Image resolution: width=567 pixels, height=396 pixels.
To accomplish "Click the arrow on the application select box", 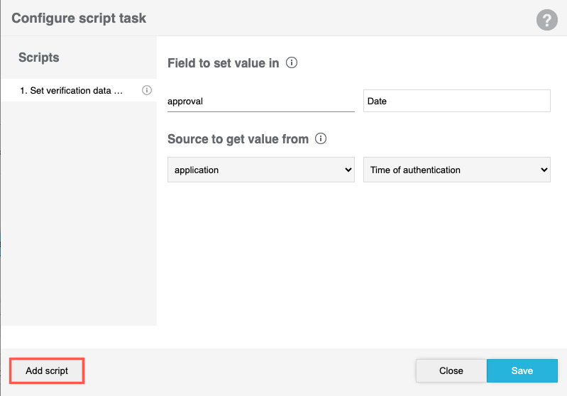I will 348,170.
